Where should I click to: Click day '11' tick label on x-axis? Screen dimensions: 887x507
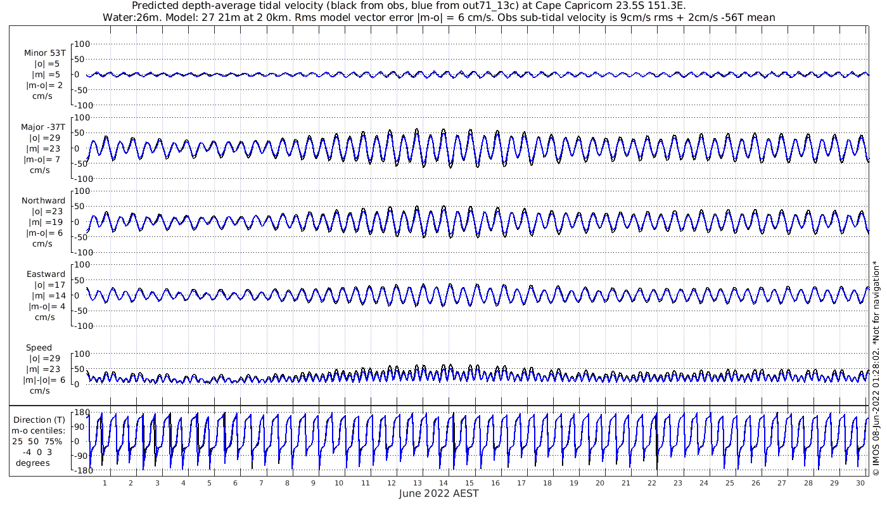pyautogui.click(x=365, y=483)
